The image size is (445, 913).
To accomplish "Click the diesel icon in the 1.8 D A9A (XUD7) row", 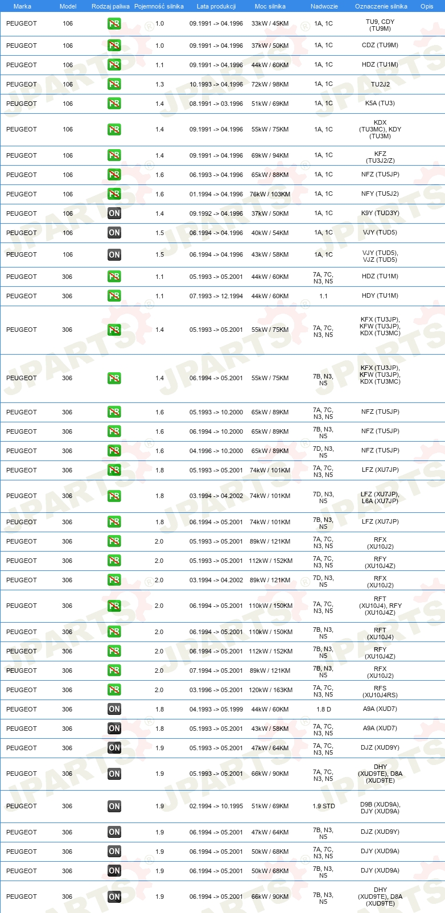I will 114,709.
